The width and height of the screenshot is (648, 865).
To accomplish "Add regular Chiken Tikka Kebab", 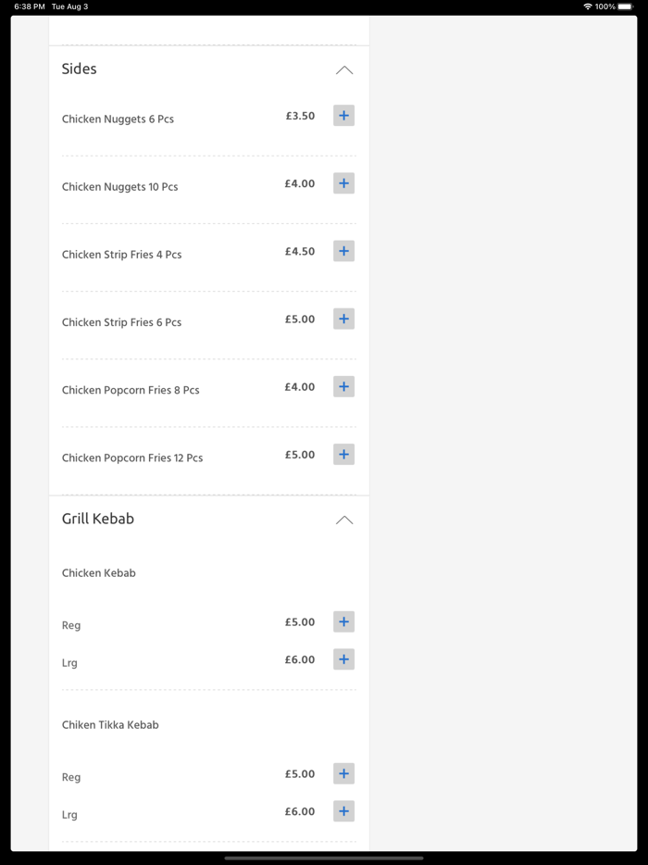I will [x=343, y=774].
